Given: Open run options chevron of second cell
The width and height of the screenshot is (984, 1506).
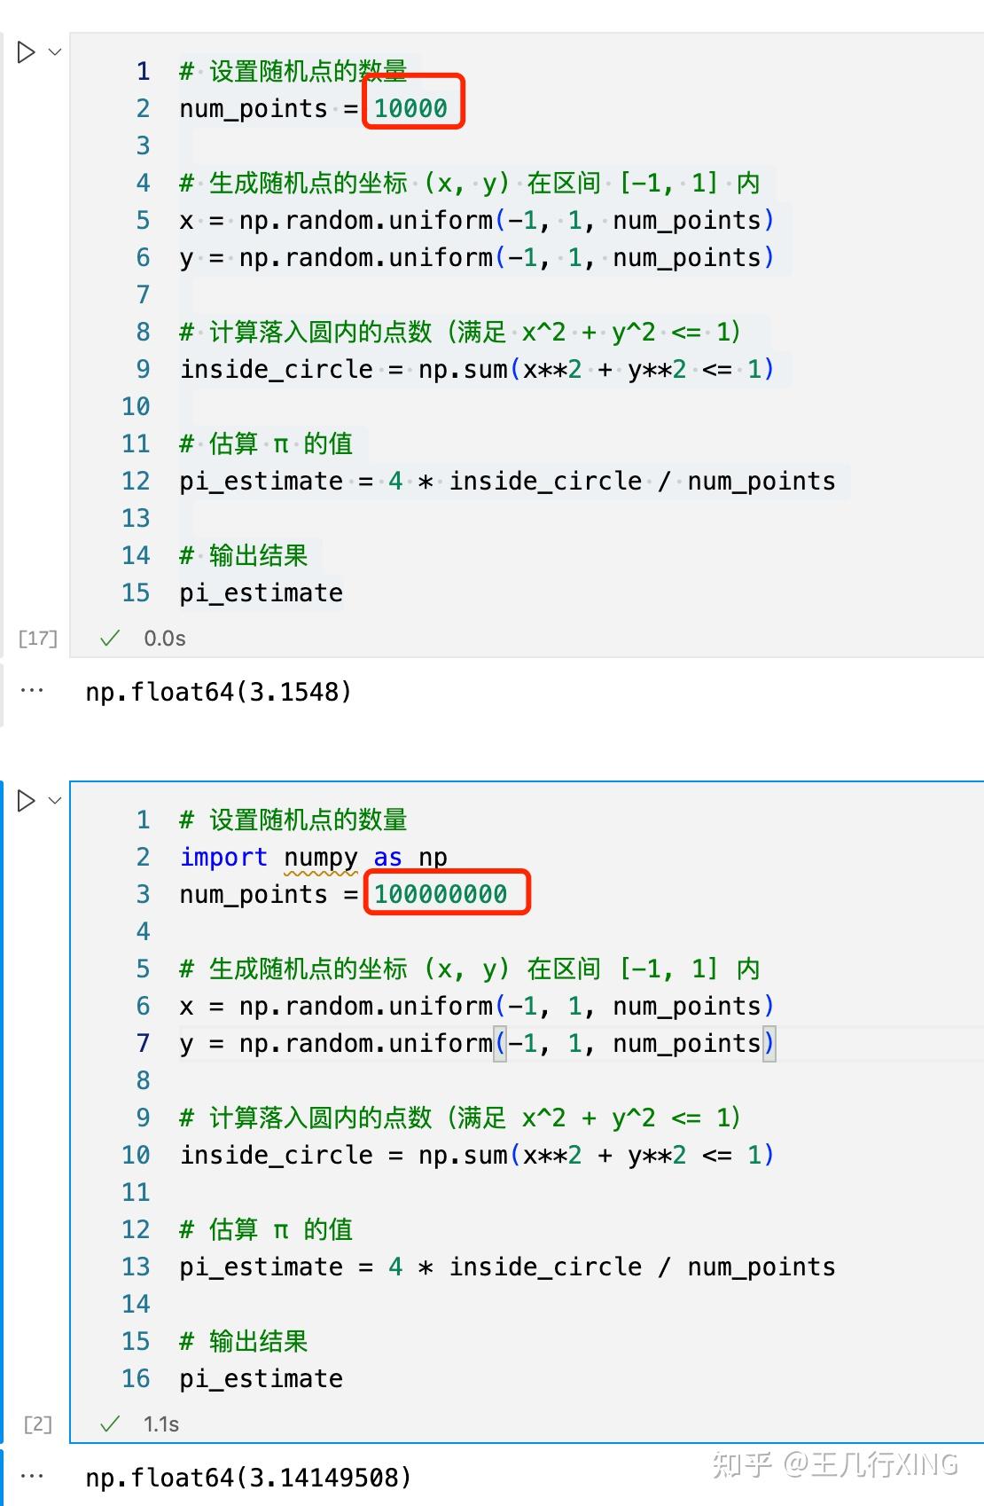Looking at the screenshot, I should 55,801.
